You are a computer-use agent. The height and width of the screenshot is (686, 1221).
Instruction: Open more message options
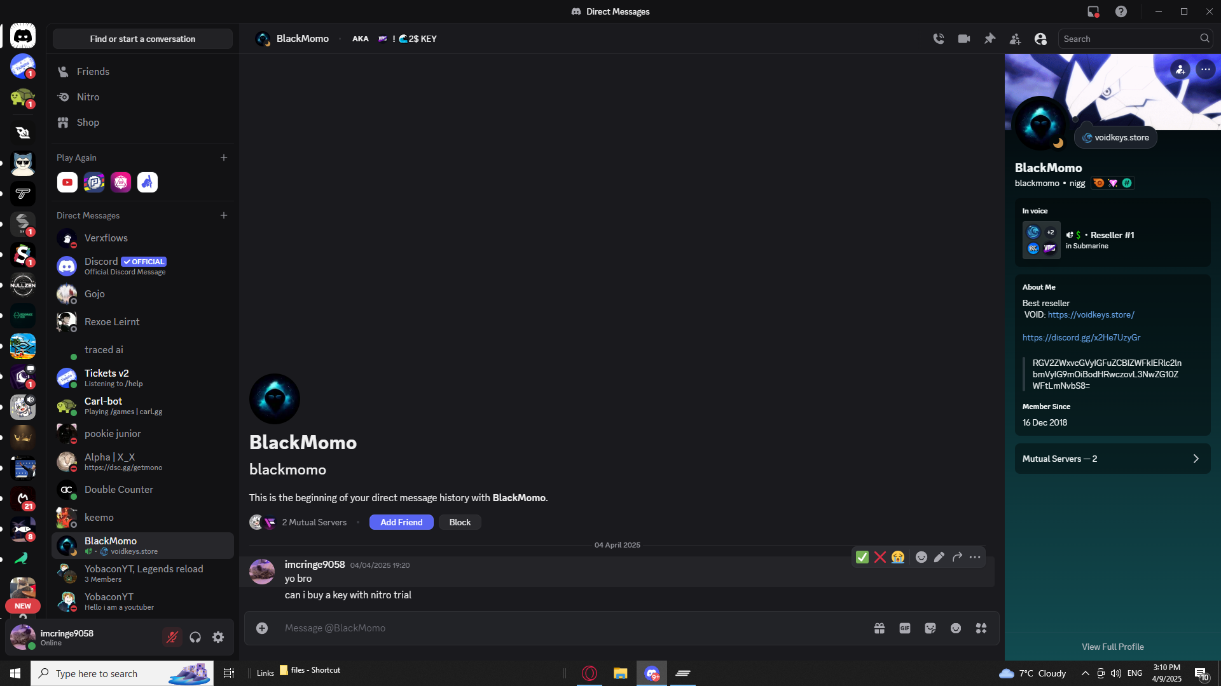point(975,557)
